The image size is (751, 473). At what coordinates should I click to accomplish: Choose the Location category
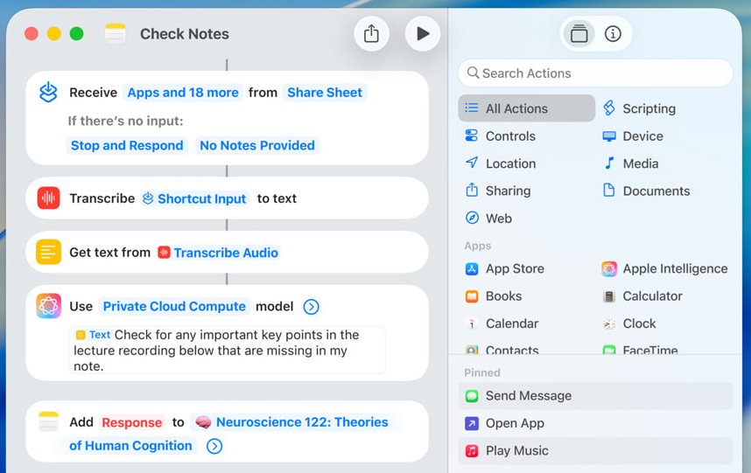(x=509, y=163)
